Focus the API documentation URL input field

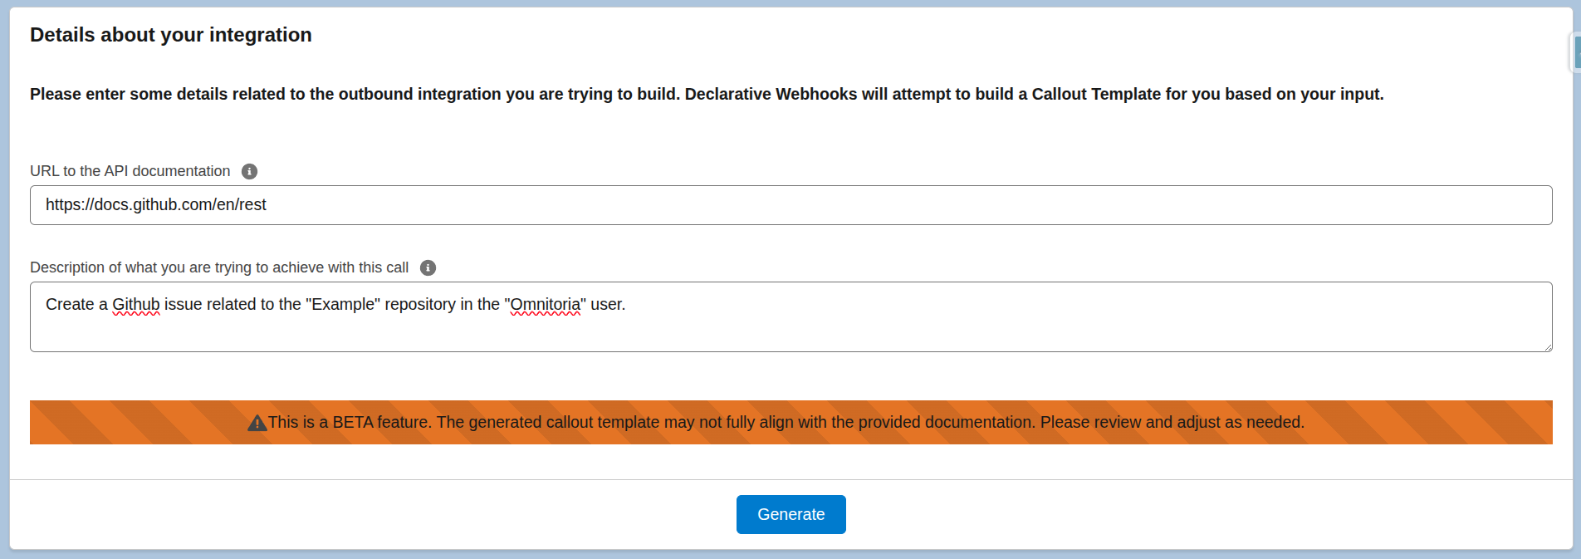pyautogui.click(x=790, y=205)
